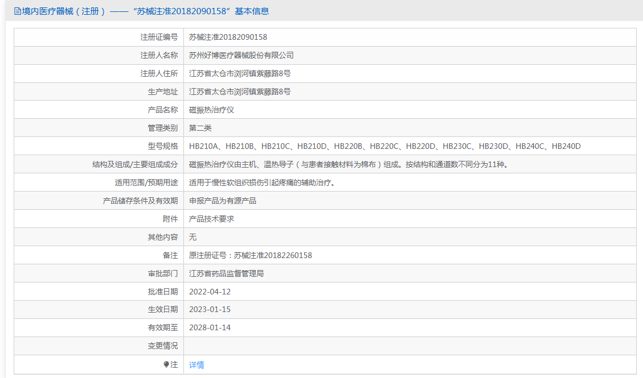Click the 注册证编号 label cell
Image resolution: width=643 pixels, height=378 pixels.
click(x=99, y=37)
